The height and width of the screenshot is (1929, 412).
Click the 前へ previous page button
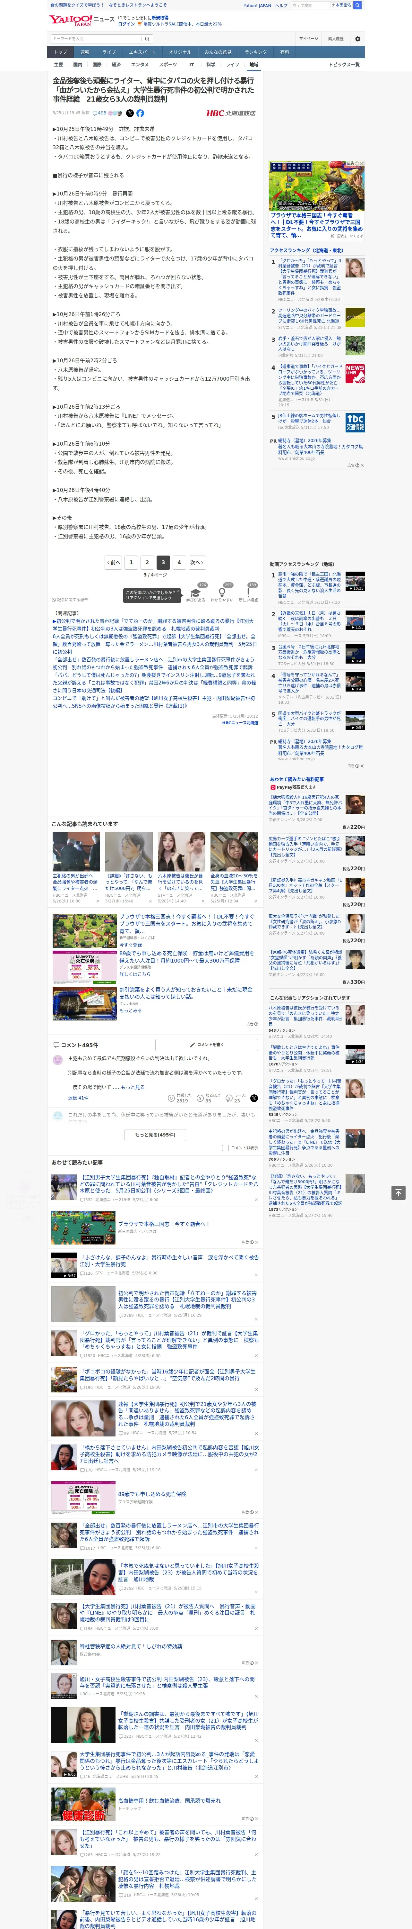point(114,562)
